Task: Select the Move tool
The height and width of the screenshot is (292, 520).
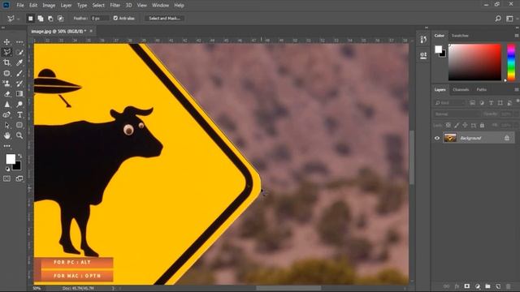Action: click(6, 41)
